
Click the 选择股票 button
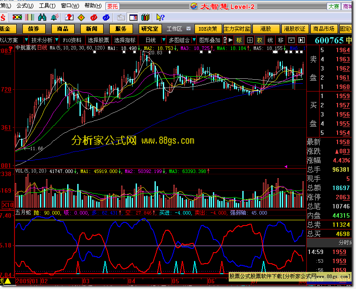click(98, 40)
